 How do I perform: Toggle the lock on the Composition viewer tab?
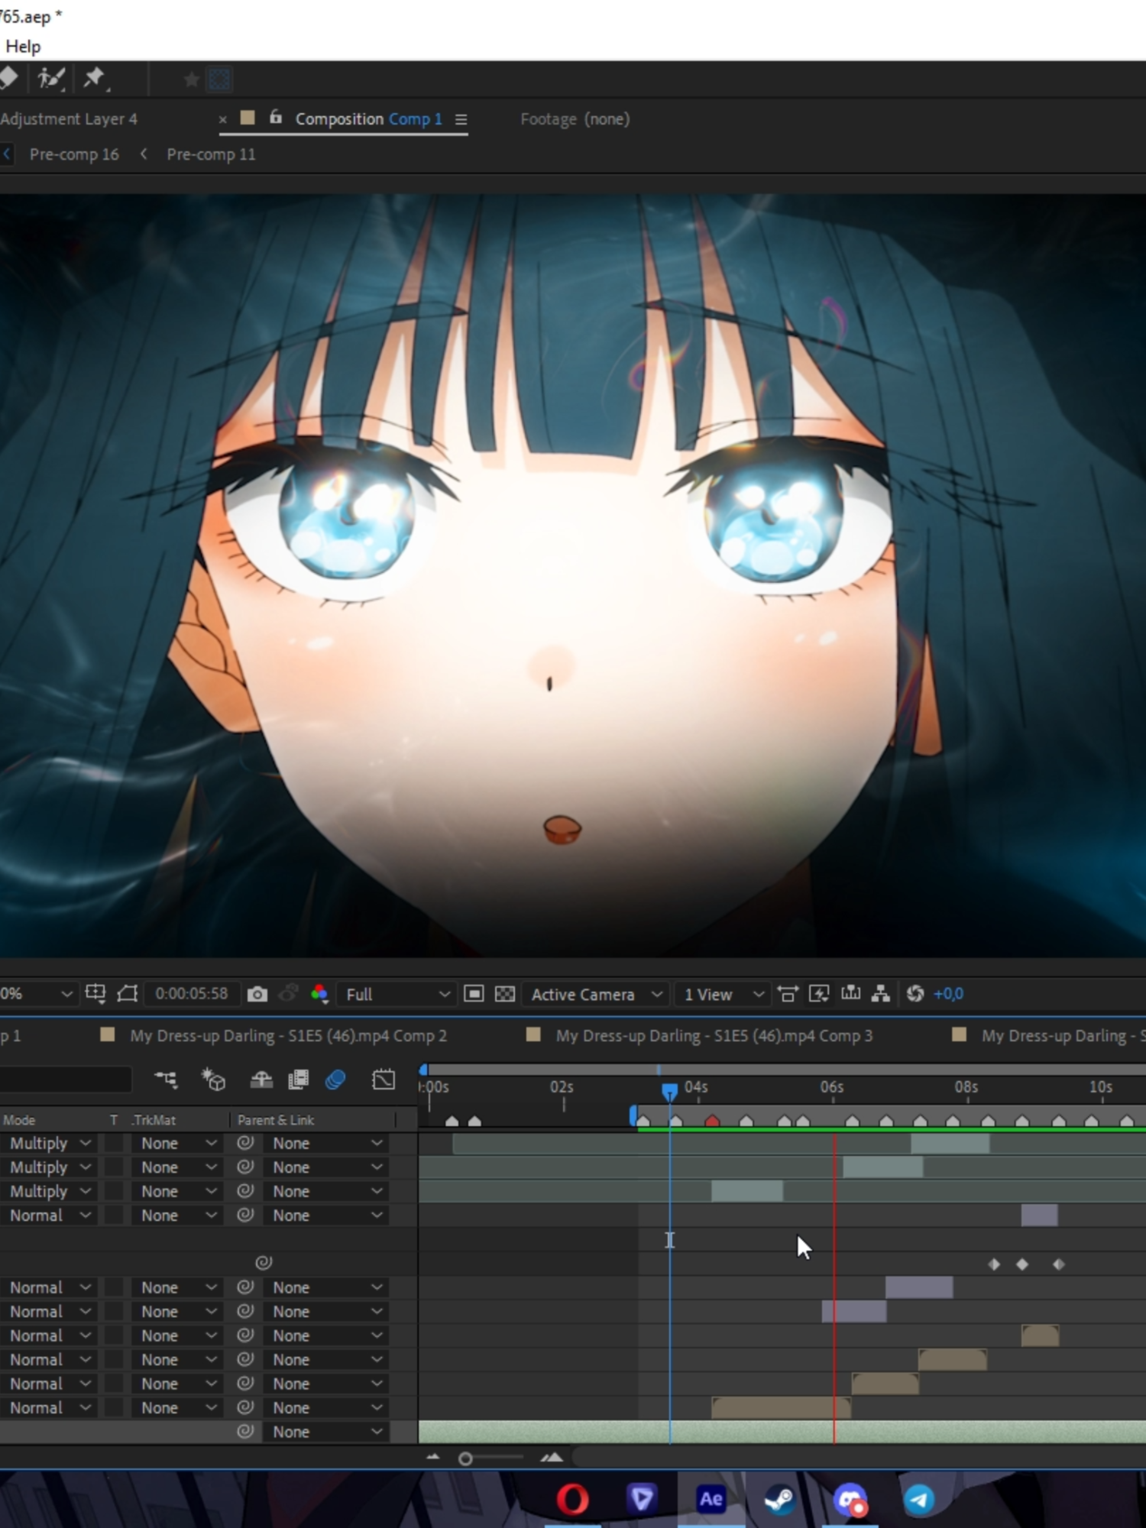(x=276, y=118)
